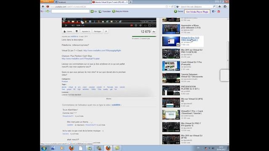Viewport: 269px width, 151px height.
Task: Open the bookmarks menu toolbar icon
Action: pyautogui.click(x=225, y=7)
